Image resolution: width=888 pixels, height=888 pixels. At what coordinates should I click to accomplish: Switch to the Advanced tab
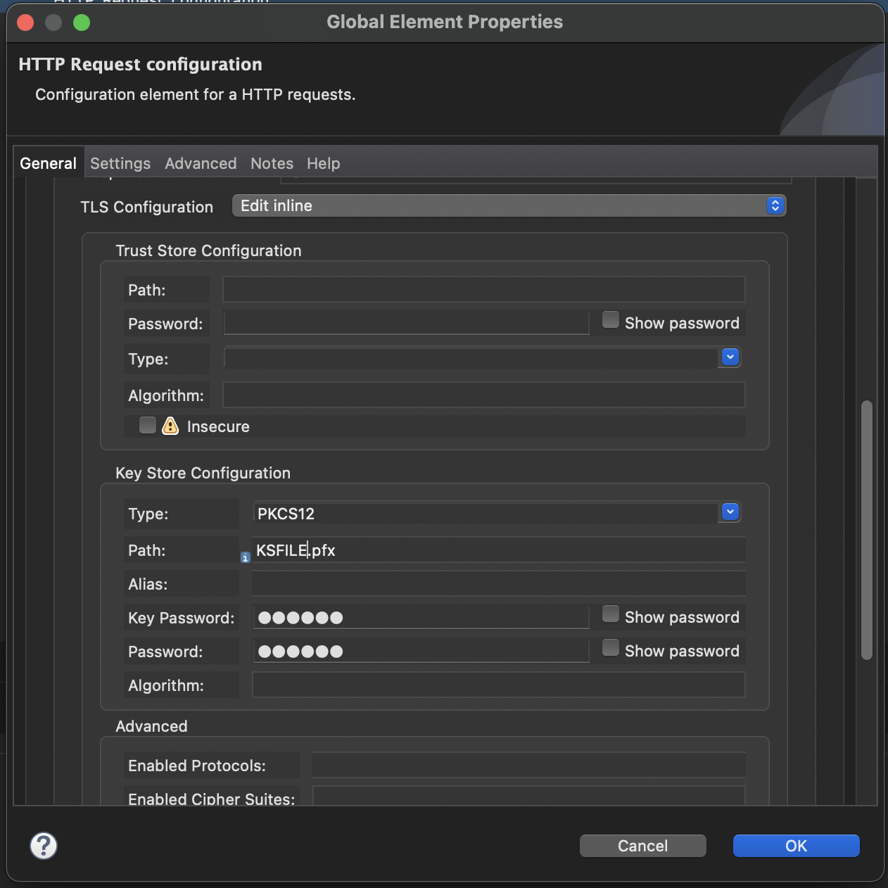point(201,163)
